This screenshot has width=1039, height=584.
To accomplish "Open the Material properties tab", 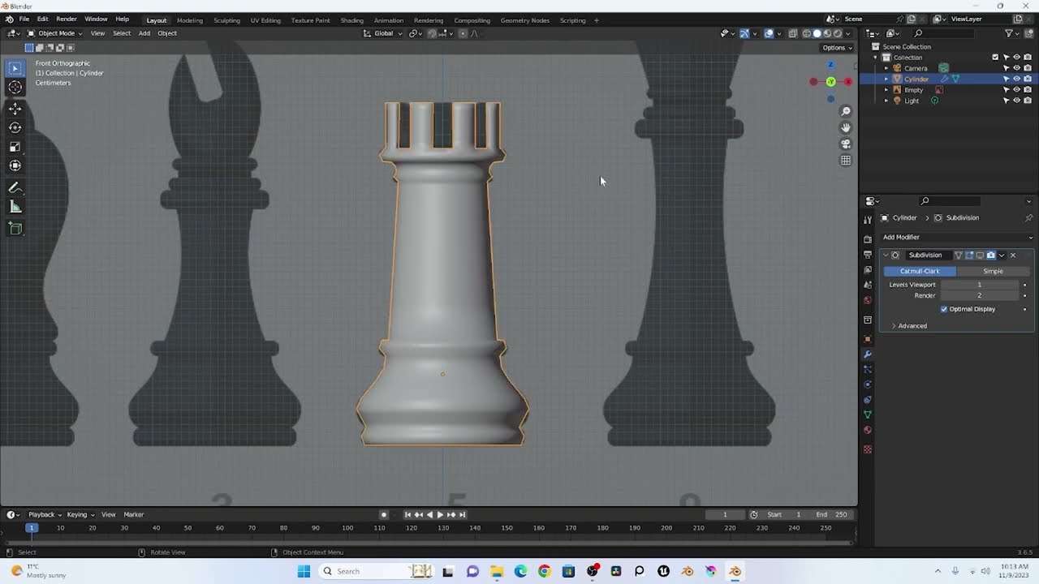I will click(x=868, y=430).
